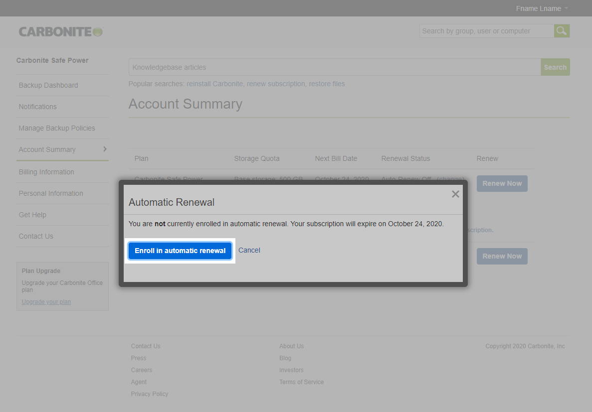This screenshot has height=412, width=592.
Task: Click the Carbonite logo
Action: pos(61,32)
